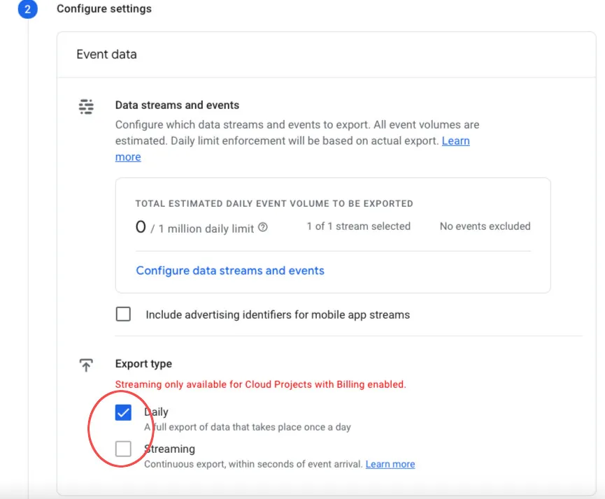Open Learn more link in data streams description
The image size is (605, 499).
[x=455, y=141]
